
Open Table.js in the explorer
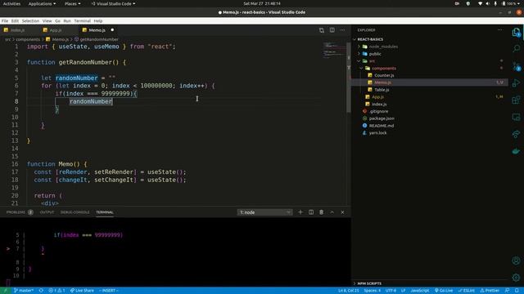coord(382,90)
